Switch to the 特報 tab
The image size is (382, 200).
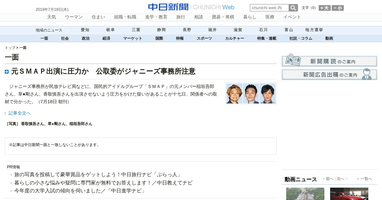click(x=180, y=38)
